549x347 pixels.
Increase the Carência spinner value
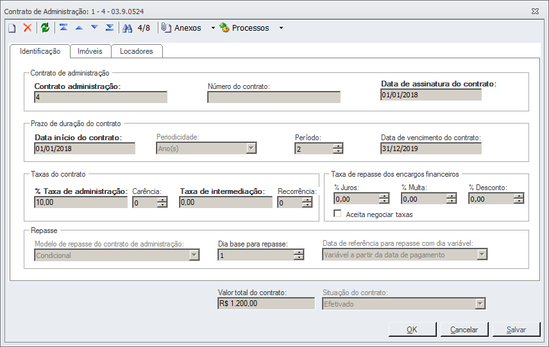point(162,200)
